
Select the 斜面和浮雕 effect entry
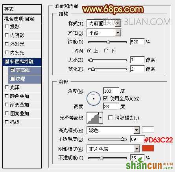coord(22,62)
